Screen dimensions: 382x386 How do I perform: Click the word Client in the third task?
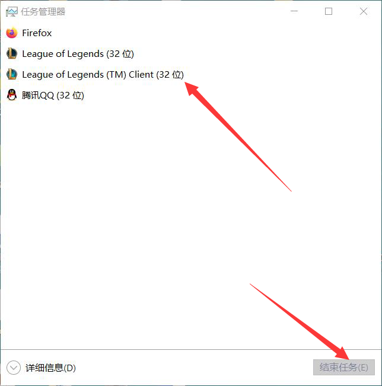coord(141,74)
